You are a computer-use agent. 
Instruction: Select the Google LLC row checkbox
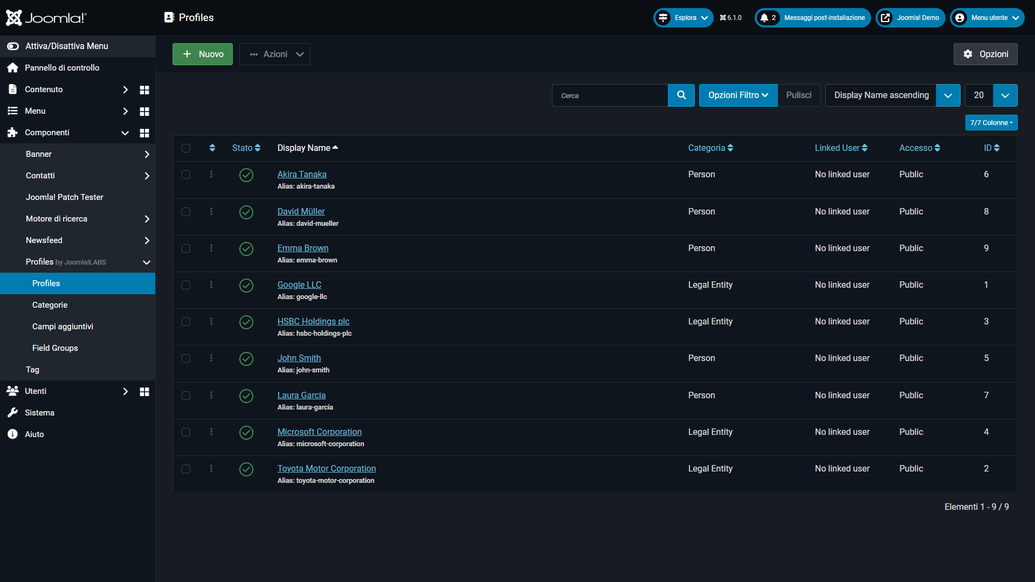point(186,285)
